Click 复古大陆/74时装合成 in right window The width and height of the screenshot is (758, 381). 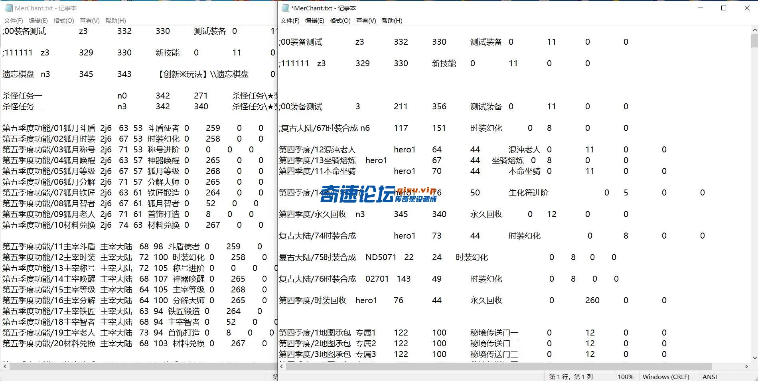coord(317,236)
